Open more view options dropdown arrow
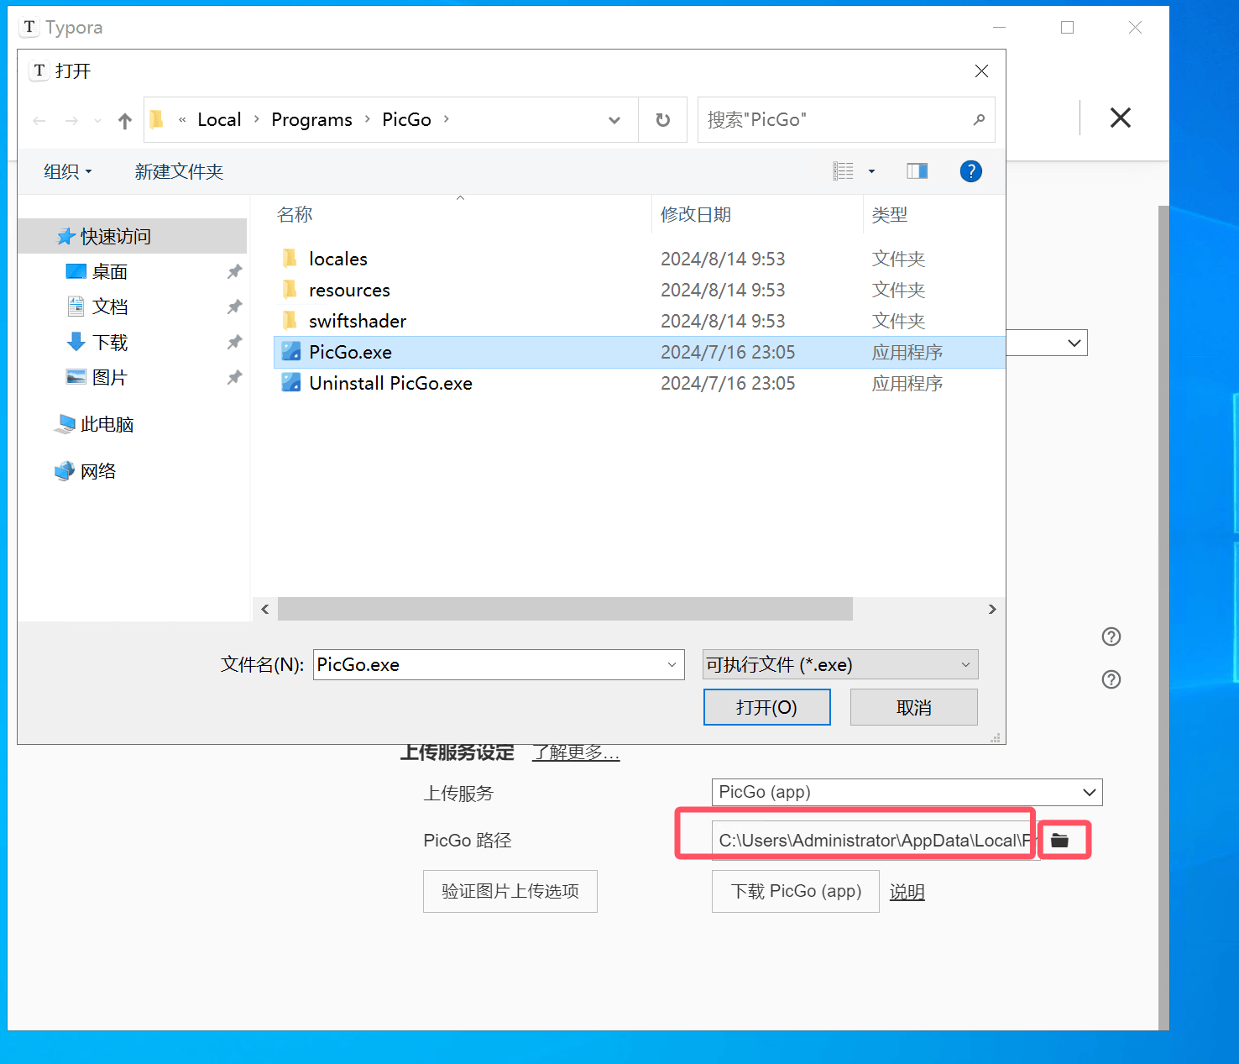The width and height of the screenshot is (1239, 1064). tap(871, 171)
